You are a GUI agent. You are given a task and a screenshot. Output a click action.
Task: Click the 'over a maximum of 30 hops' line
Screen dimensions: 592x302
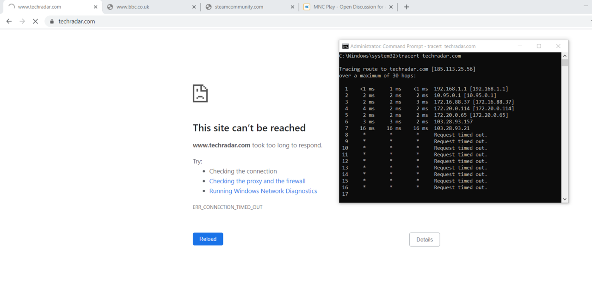377,75
